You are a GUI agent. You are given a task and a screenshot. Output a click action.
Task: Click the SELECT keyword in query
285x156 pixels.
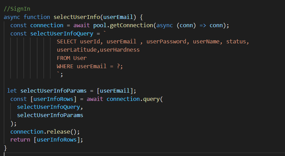[x=67, y=42]
